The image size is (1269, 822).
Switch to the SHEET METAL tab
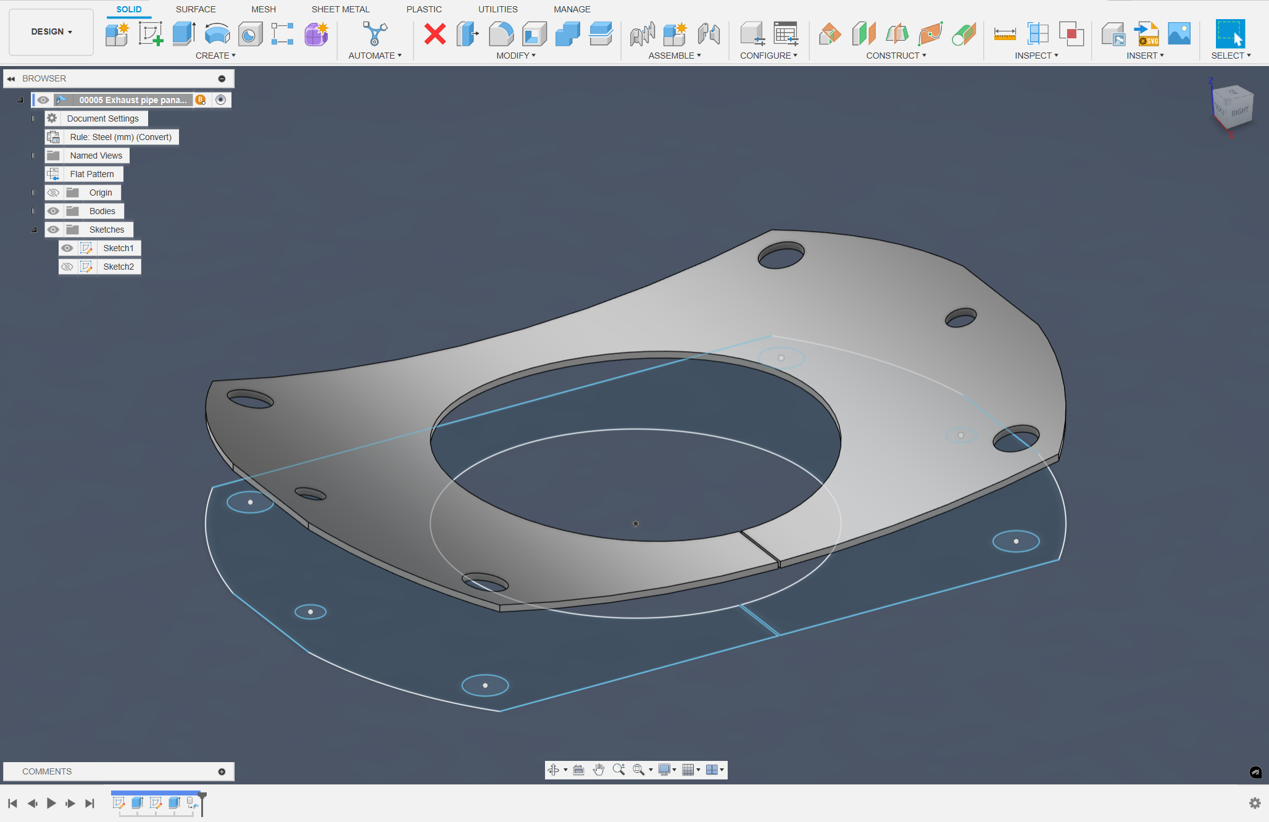(x=340, y=9)
